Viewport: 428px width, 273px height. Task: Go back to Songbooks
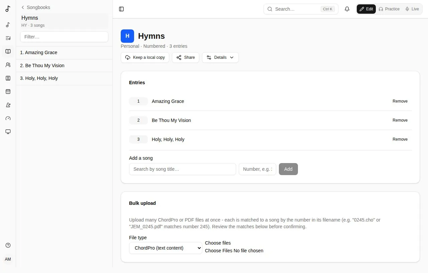pyautogui.click(x=35, y=7)
